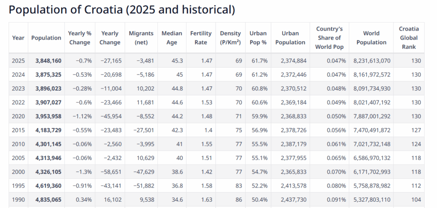The image size is (437, 208).
Task: Click the Urban Population column header
Action: coord(290,38)
